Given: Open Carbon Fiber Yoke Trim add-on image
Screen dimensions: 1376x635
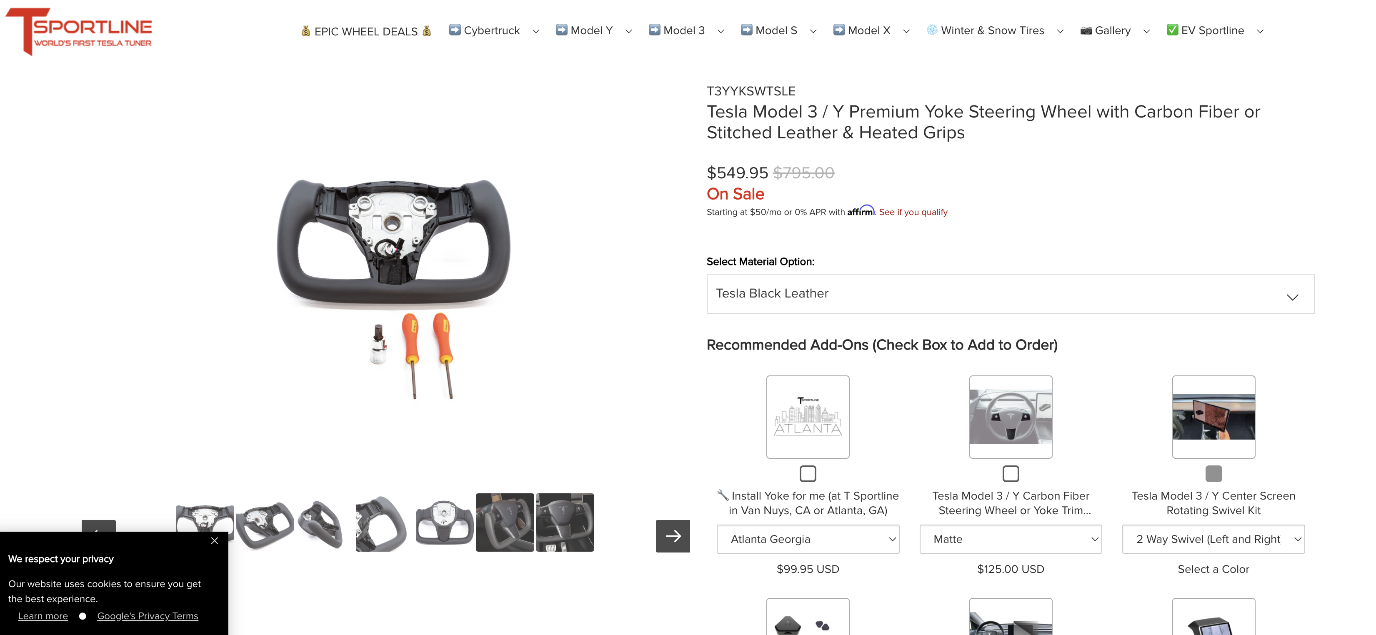Looking at the screenshot, I should [1011, 417].
